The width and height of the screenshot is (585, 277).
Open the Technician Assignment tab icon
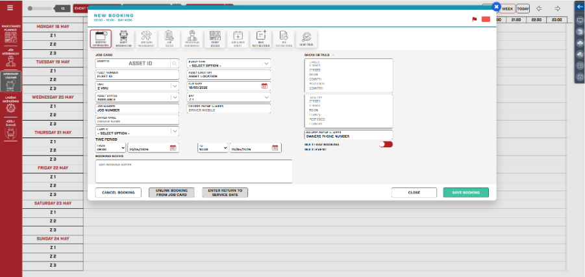click(192, 39)
